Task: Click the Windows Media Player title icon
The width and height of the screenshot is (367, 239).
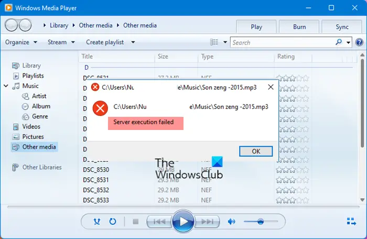Action: [8, 8]
